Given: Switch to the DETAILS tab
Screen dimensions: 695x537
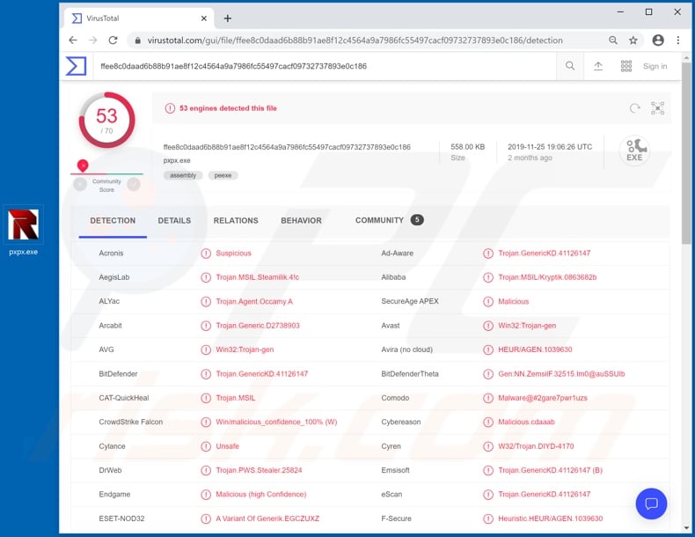Looking at the screenshot, I should (174, 220).
